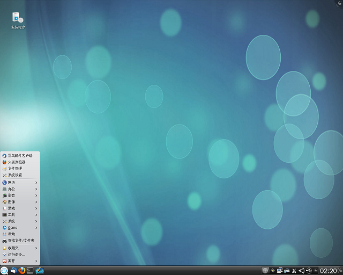Select 查找文件/文件夹 in the start menu
The height and width of the screenshot is (275, 343).
click(x=20, y=241)
